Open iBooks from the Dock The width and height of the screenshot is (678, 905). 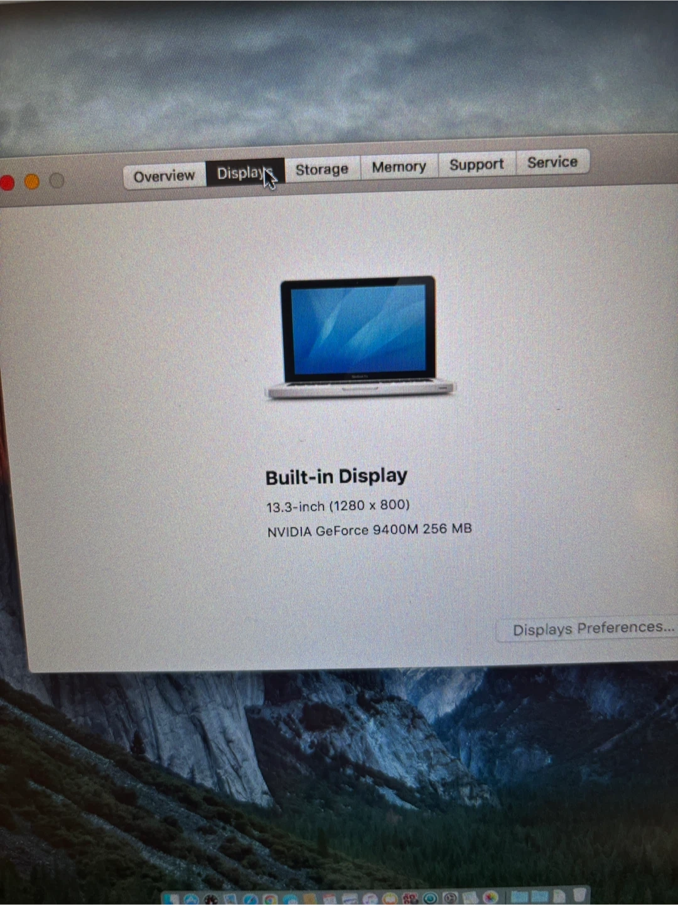click(x=390, y=899)
